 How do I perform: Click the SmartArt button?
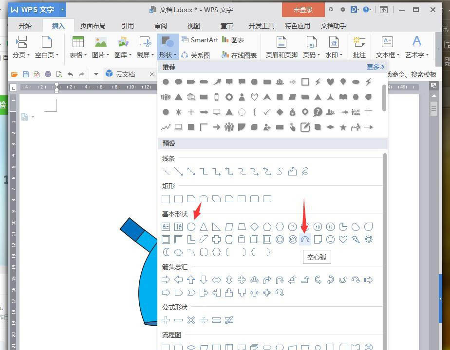click(x=200, y=40)
